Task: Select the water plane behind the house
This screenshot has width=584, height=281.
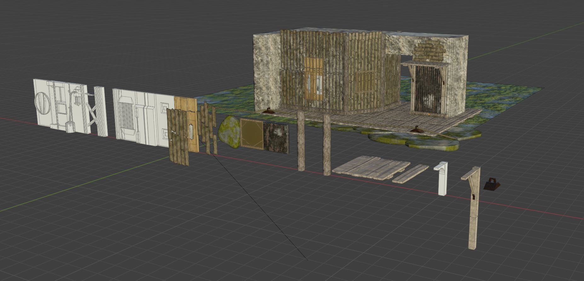Action: tap(498, 94)
